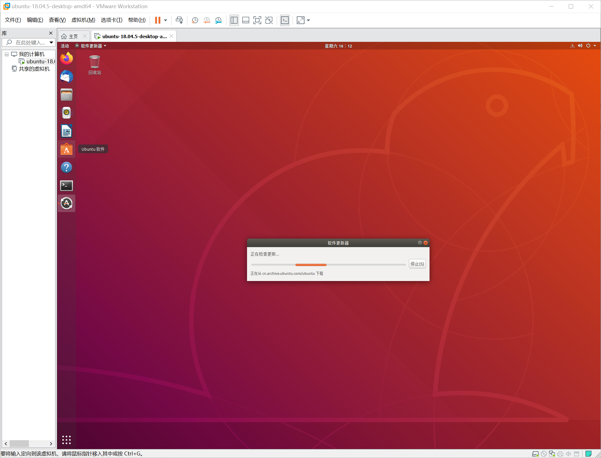Click Software Updater icon in dock
Image resolution: width=601 pixels, height=458 pixels.
pos(66,203)
